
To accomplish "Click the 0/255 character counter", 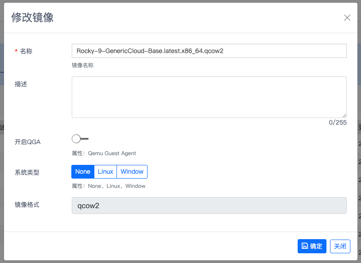I will click(x=338, y=122).
